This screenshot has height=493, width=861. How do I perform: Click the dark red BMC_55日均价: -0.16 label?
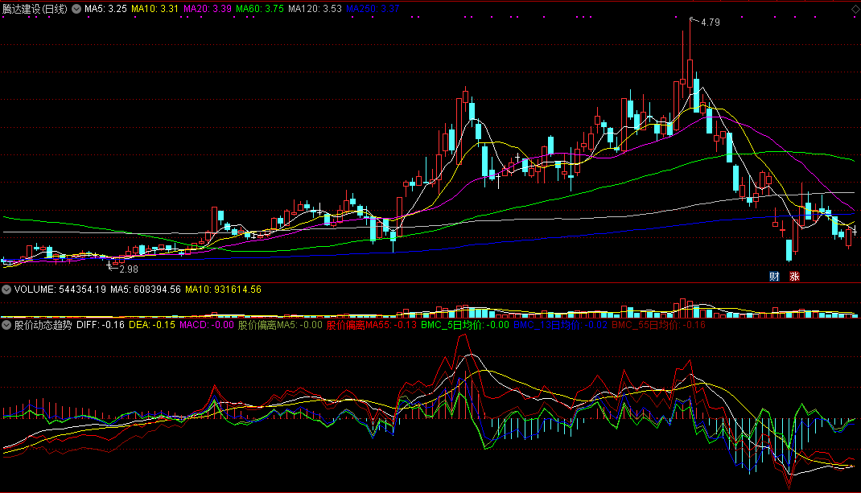658,325
